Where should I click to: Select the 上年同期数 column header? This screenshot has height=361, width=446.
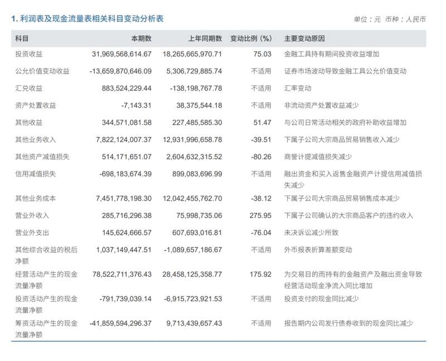(205, 38)
